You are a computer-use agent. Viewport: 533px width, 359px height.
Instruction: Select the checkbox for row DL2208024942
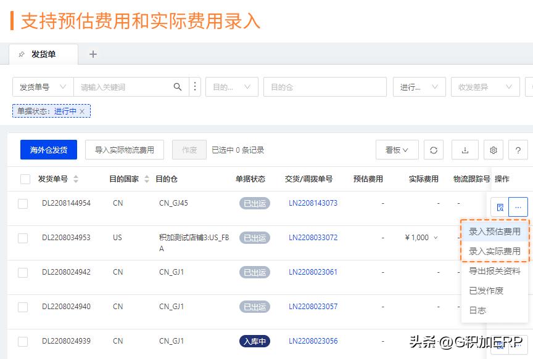point(25,272)
